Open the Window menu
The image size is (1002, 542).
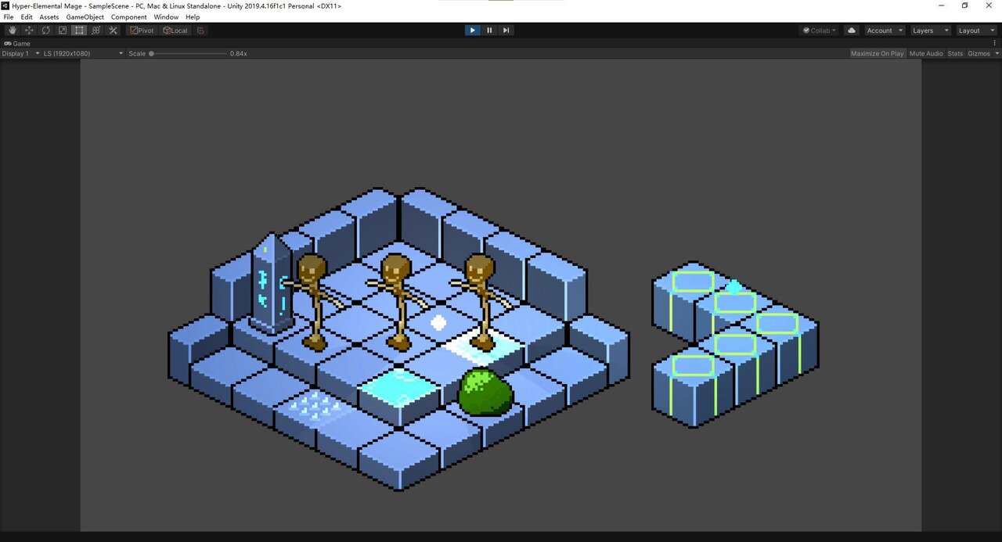click(x=166, y=17)
